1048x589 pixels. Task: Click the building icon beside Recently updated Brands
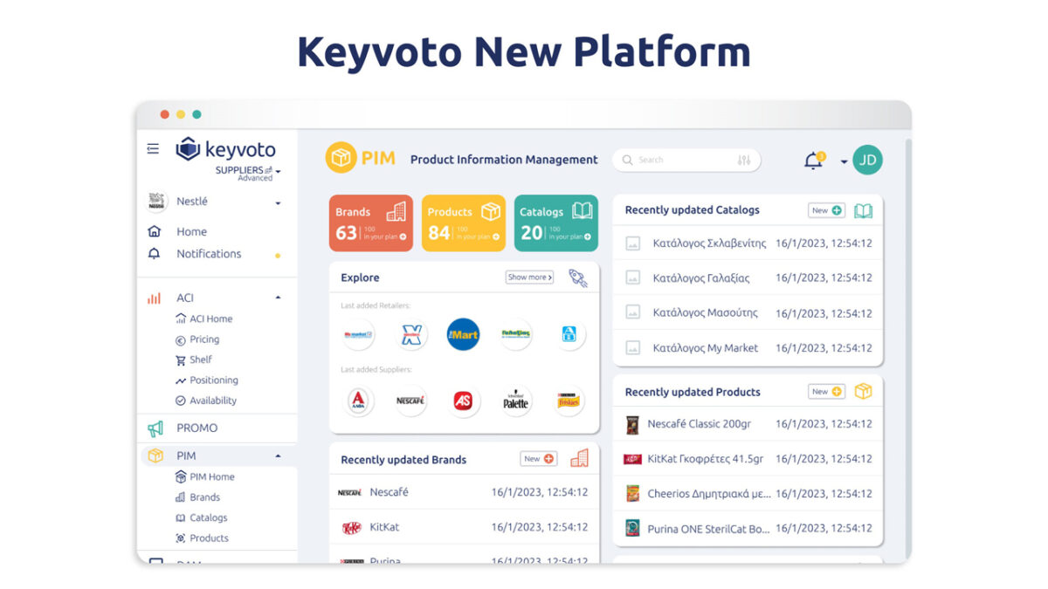tap(579, 458)
